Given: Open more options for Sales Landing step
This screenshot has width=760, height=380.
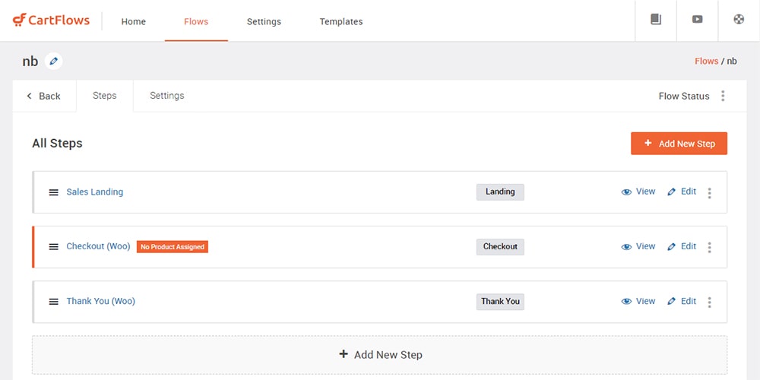Looking at the screenshot, I should 710,193.
